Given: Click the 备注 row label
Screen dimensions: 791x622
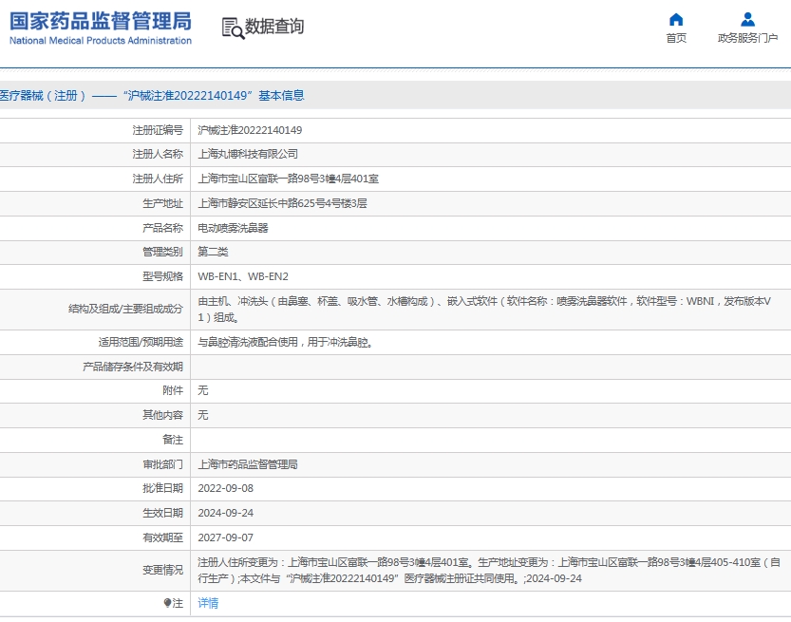Looking at the screenshot, I should click(173, 440).
